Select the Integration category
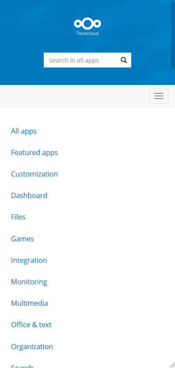 point(29,260)
